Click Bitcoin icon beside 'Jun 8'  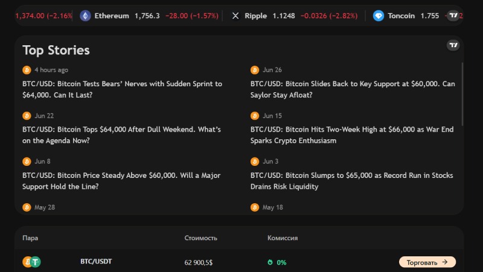click(27, 162)
